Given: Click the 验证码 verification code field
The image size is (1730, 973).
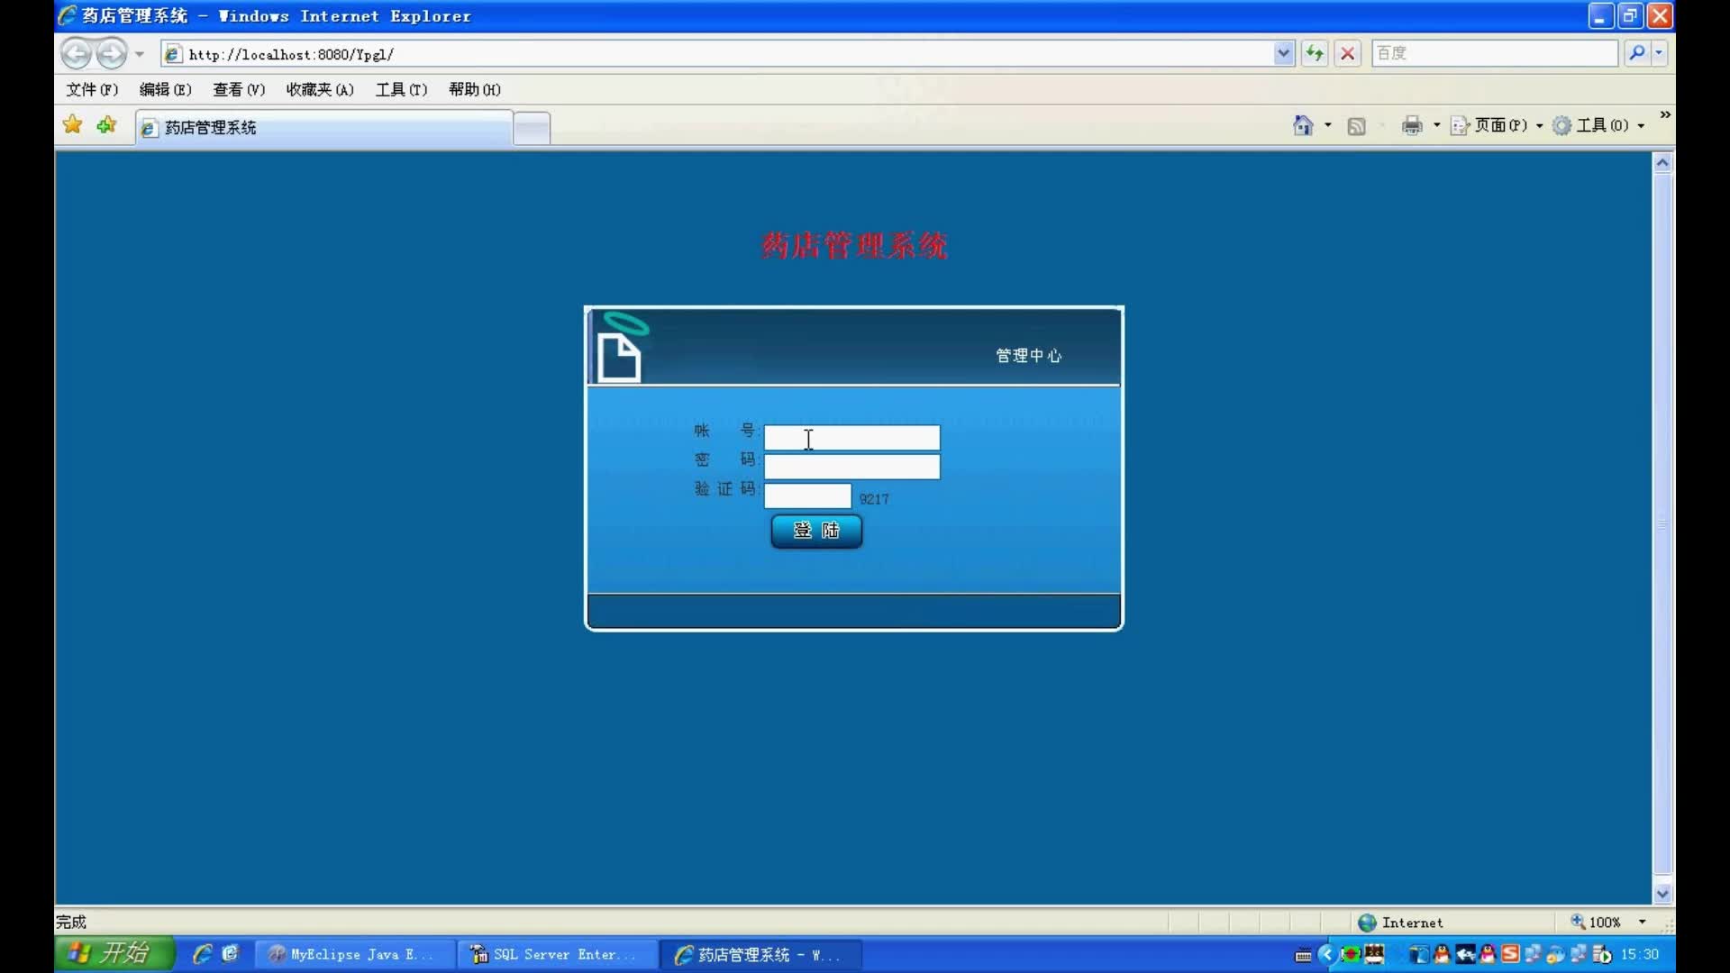Looking at the screenshot, I should 807,496.
